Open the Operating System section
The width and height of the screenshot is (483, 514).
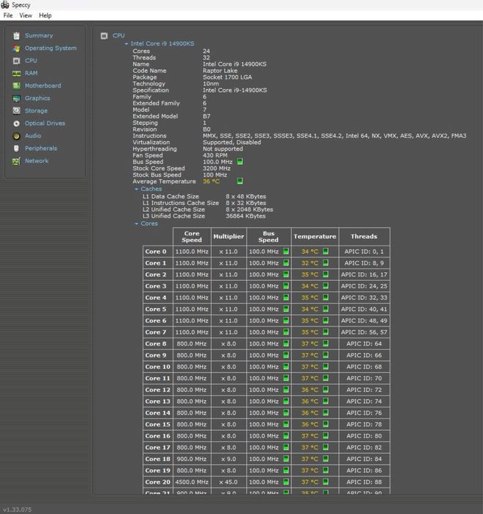click(x=51, y=49)
